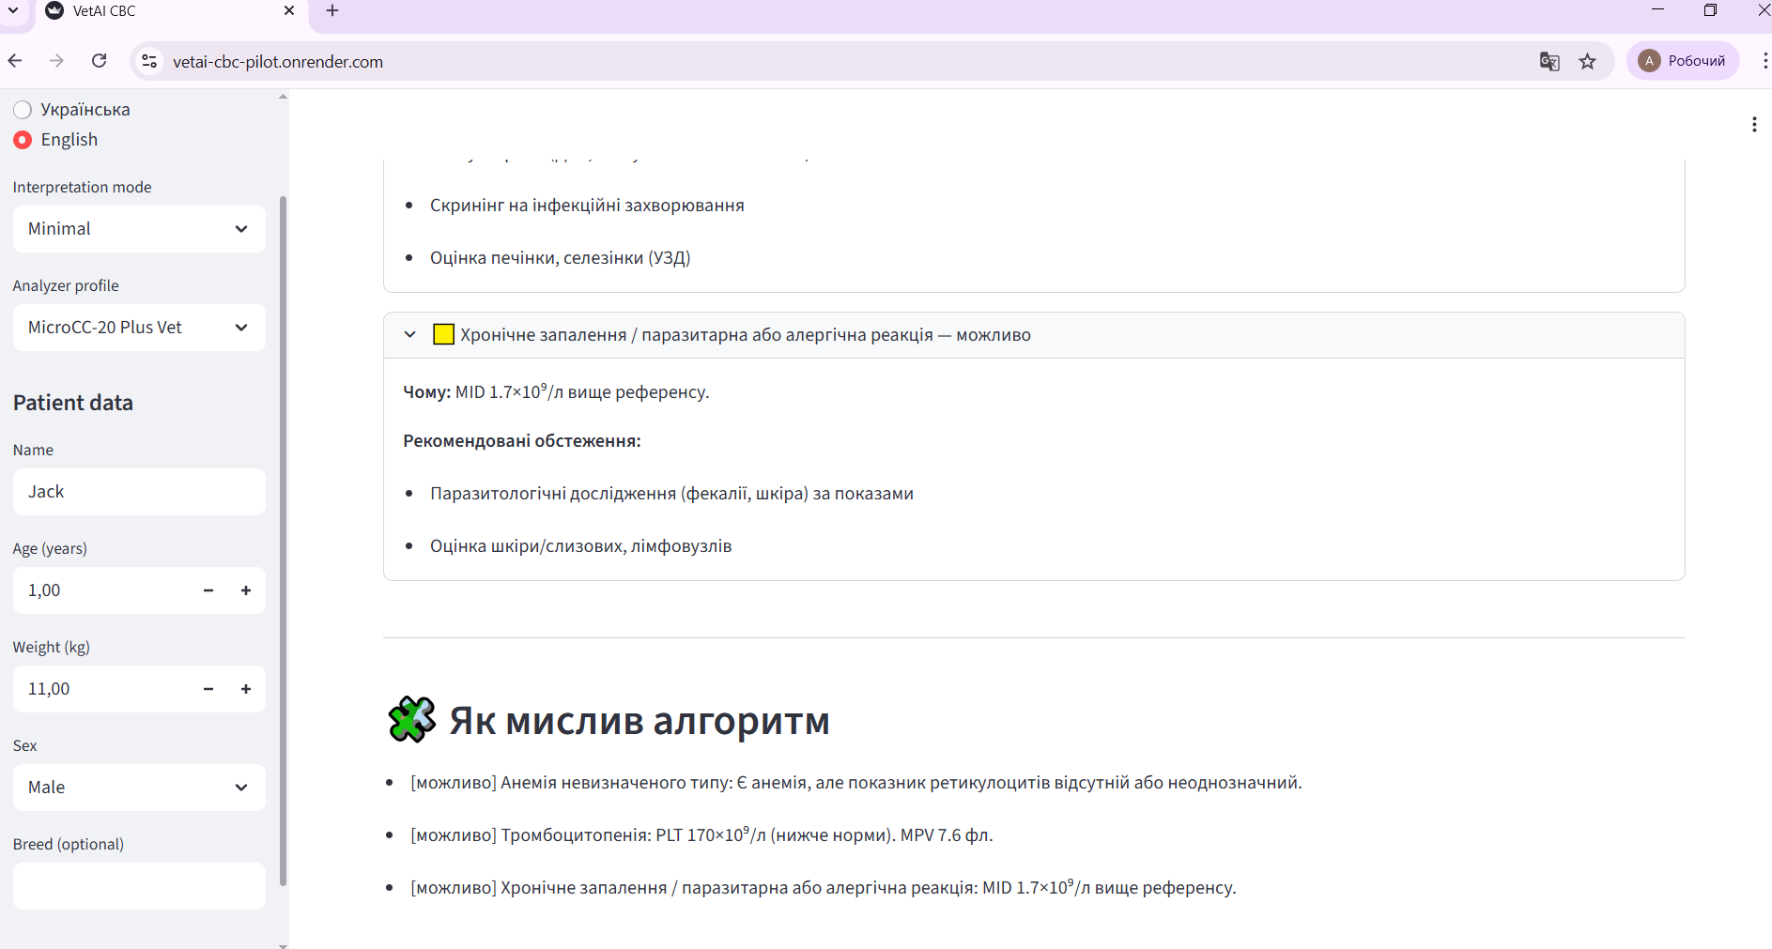Click the Google Translate icon in address bar
1772x949 pixels.
click(x=1549, y=61)
